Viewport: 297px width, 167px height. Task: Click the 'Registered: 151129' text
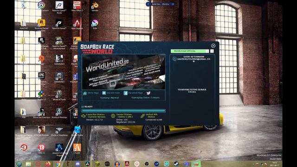126,122
